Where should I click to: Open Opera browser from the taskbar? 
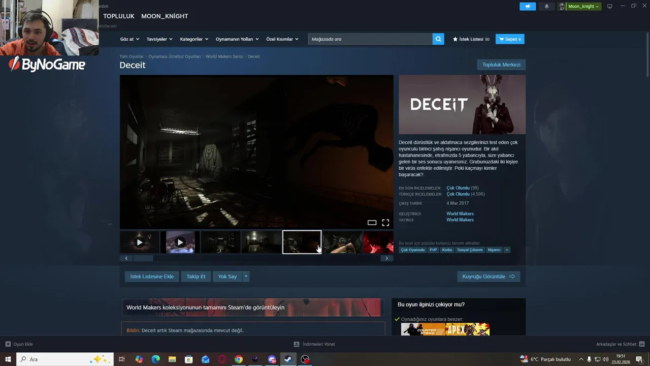pyautogui.click(x=222, y=359)
